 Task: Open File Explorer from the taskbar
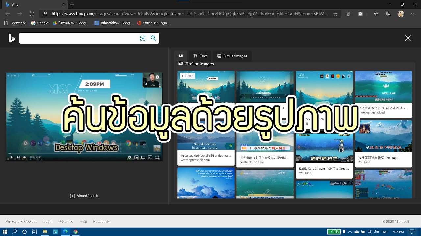pos(45,232)
